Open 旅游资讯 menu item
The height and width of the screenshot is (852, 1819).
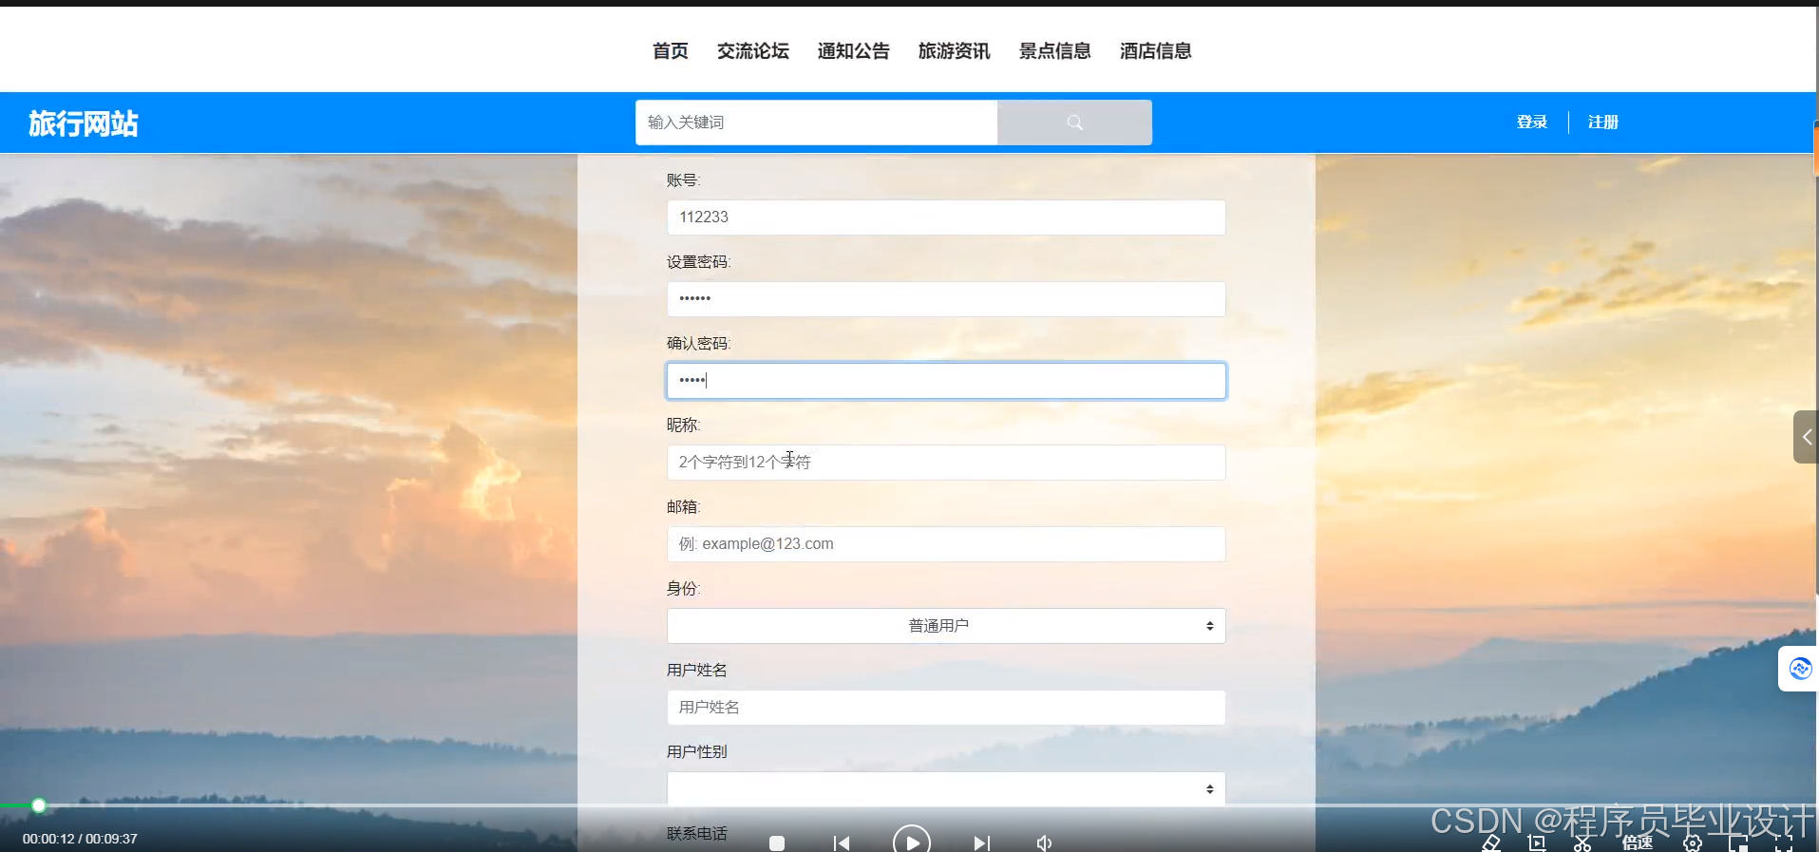point(954,51)
